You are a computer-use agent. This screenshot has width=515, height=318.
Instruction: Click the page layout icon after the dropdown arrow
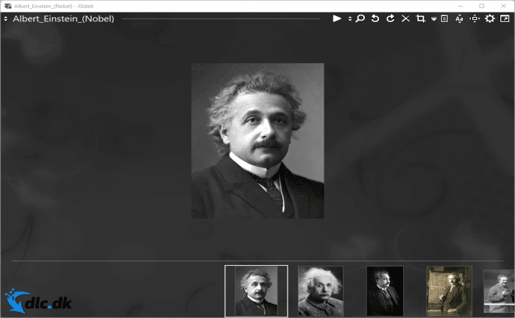pos(444,18)
